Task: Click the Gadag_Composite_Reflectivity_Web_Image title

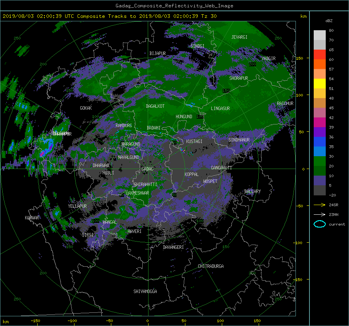Action: click(174, 6)
